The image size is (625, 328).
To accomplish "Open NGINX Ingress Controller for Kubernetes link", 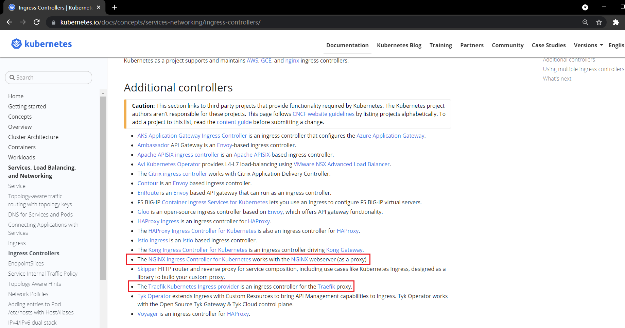I will tap(199, 259).
